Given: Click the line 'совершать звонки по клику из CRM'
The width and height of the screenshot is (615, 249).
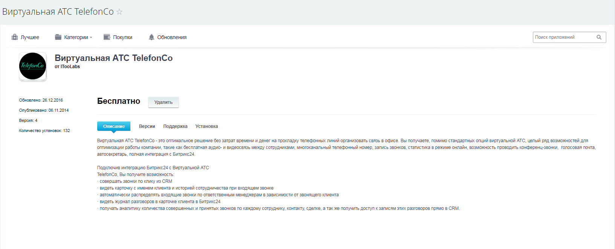Looking at the screenshot, I should click(x=136, y=181).
